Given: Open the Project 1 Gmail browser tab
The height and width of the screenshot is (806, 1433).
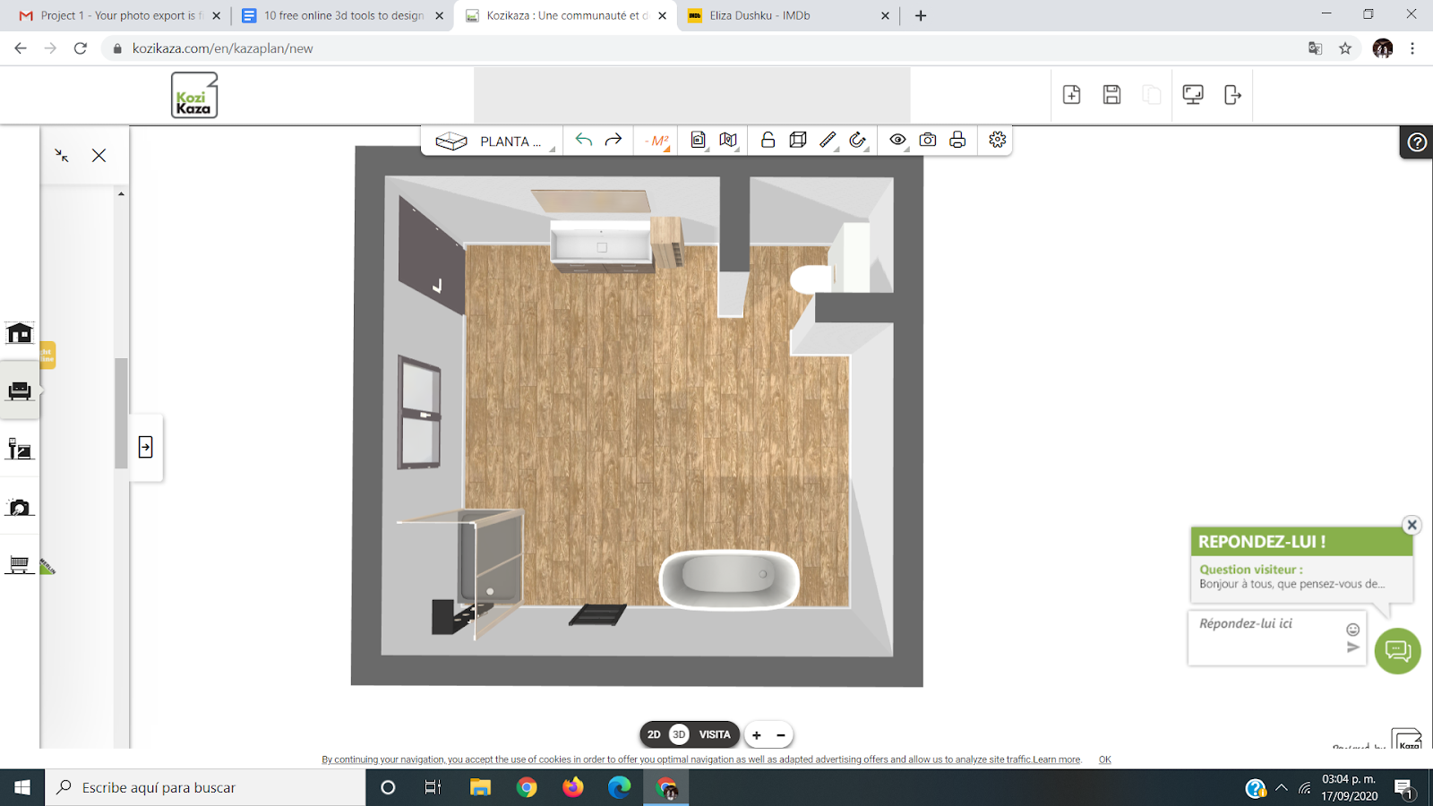Looking at the screenshot, I should (x=121, y=15).
